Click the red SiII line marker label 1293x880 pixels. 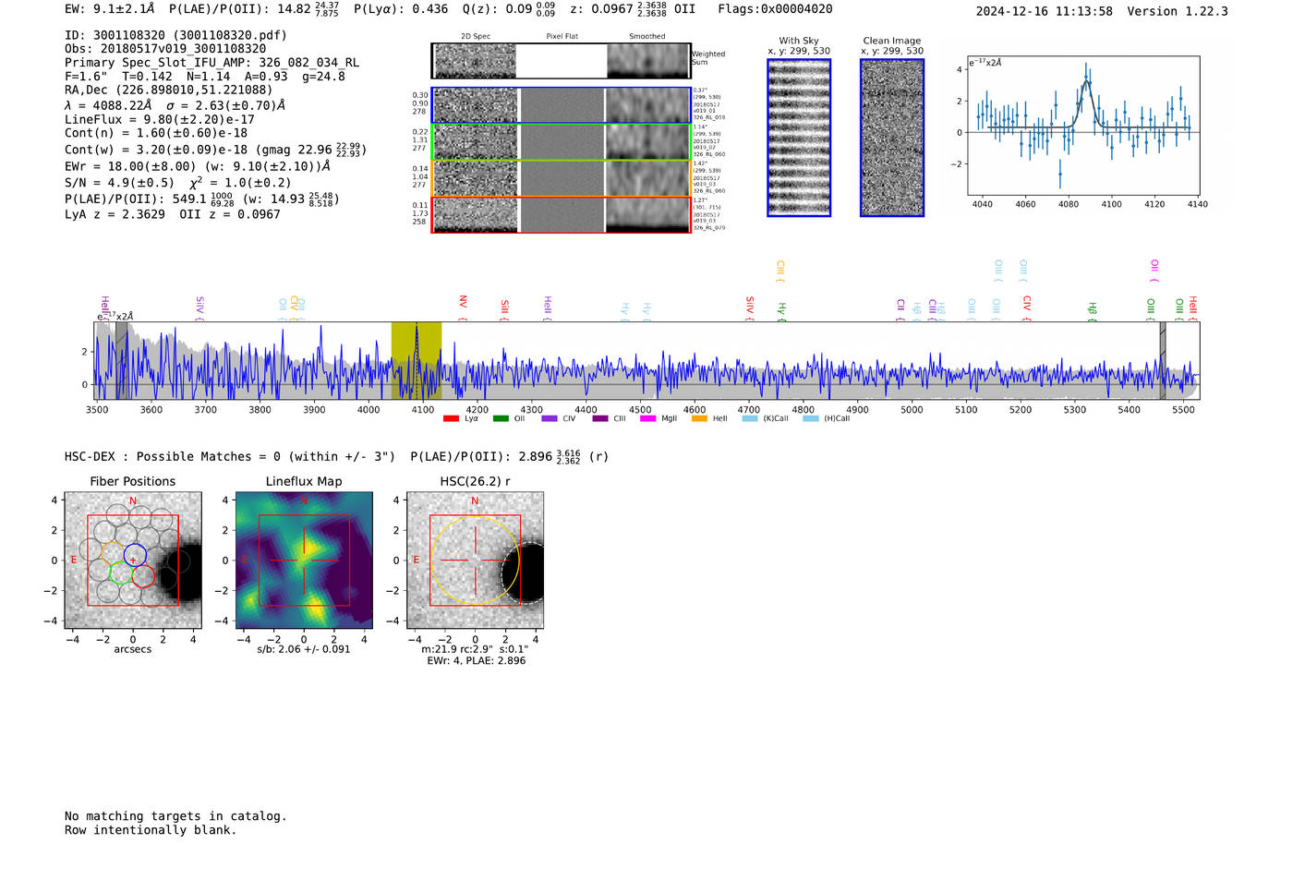504,309
